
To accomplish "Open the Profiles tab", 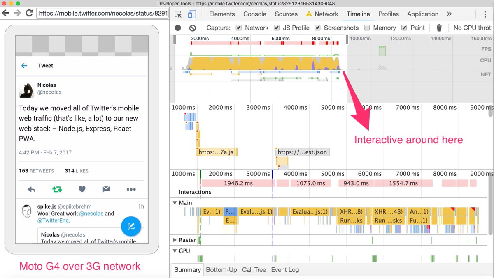I will click(x=389, y=14).
